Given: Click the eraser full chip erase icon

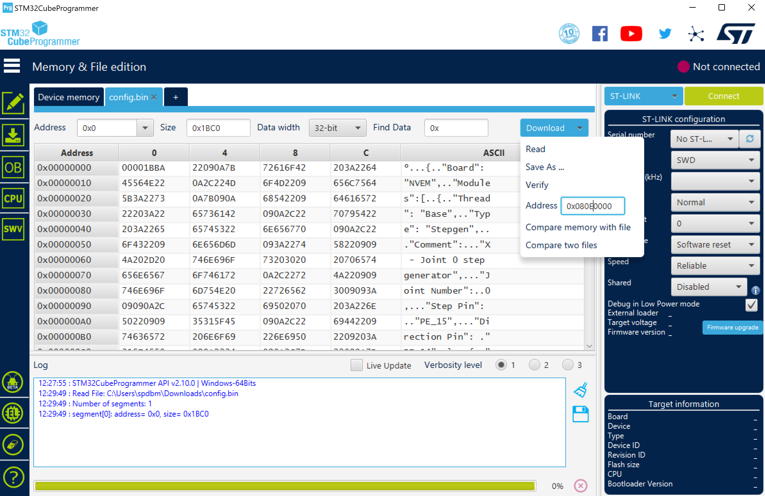Looking at the screenshot, I should (x=12, y=444).
